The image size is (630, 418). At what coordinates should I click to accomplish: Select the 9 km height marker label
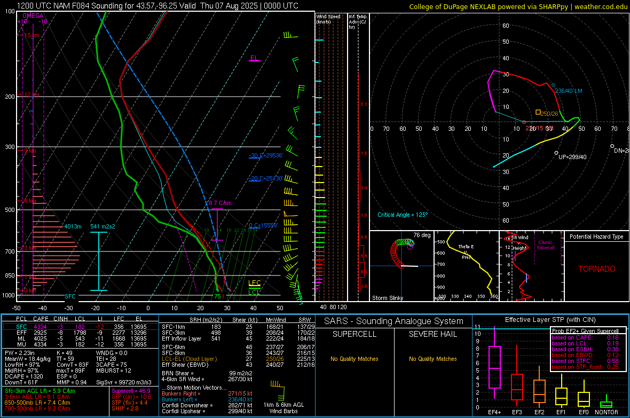(x=30, y=151)
